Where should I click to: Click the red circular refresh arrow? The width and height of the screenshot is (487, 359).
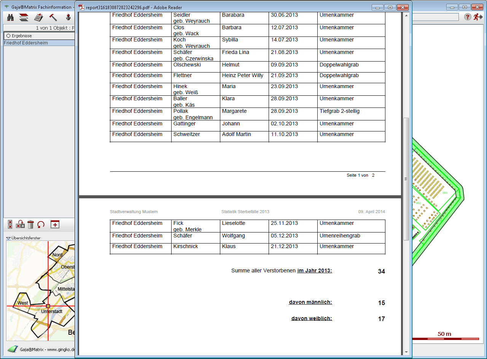click(x=41, y=225)
